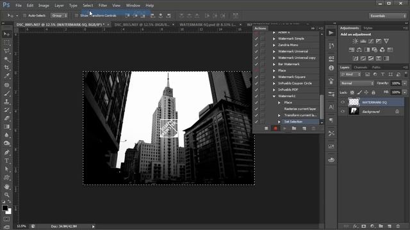410x230 pixels.
Task: Toggle checkmark for Watermark Simple action
Action: click(x=256, y=38)
